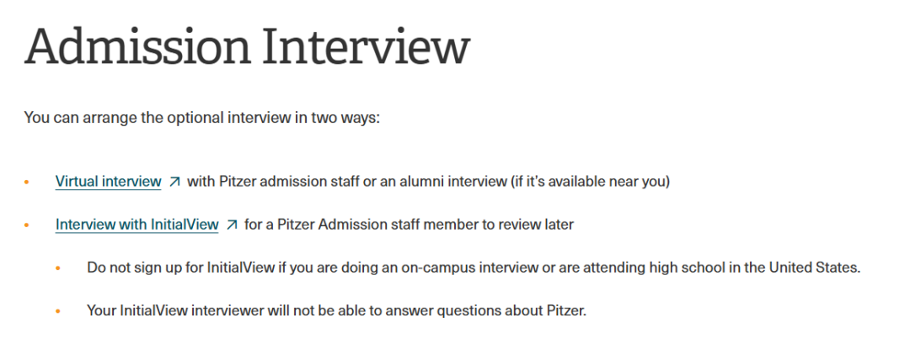Click the orange bullet before 'Do not sign up'
910x339 pixels.
point(57,269)
